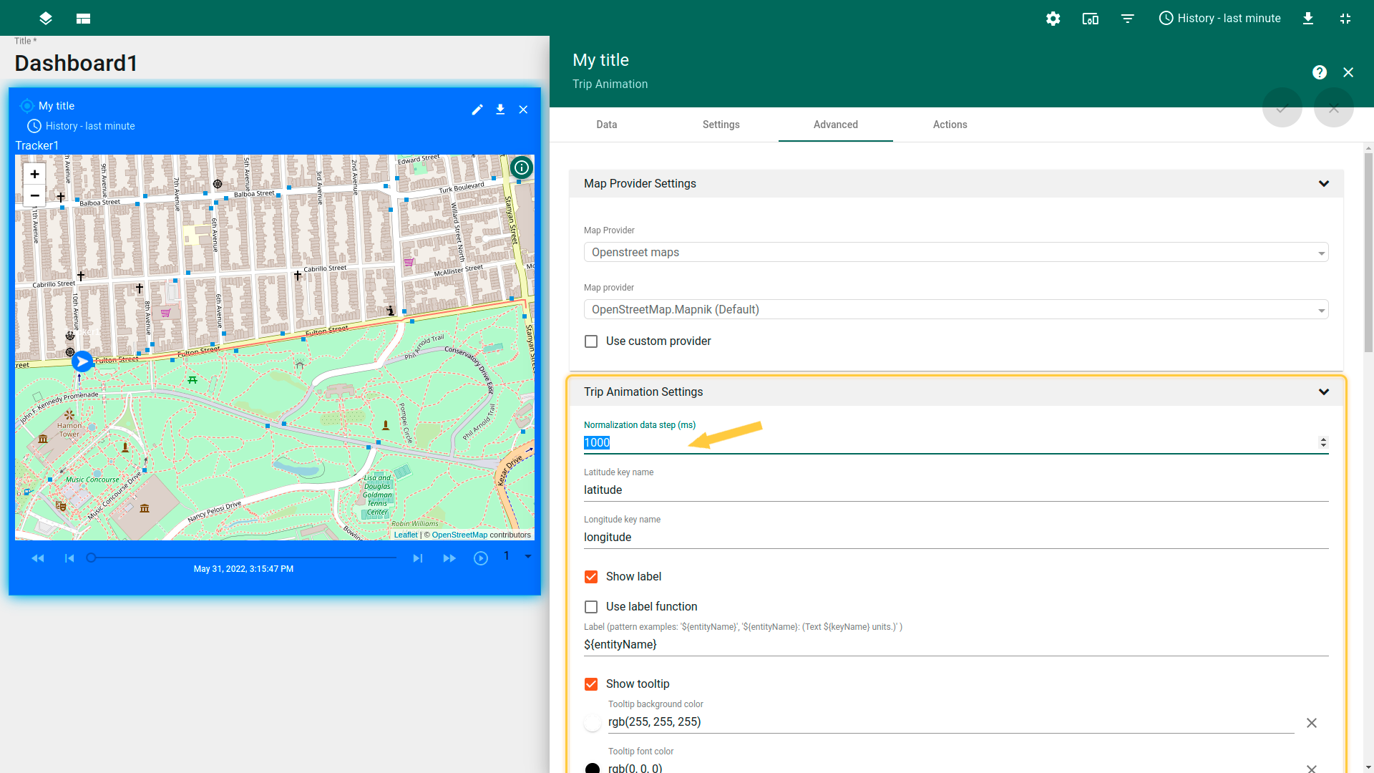Collapse Trip Animation Settings section
The image size is (1374, 773).
click(1323, 392)
